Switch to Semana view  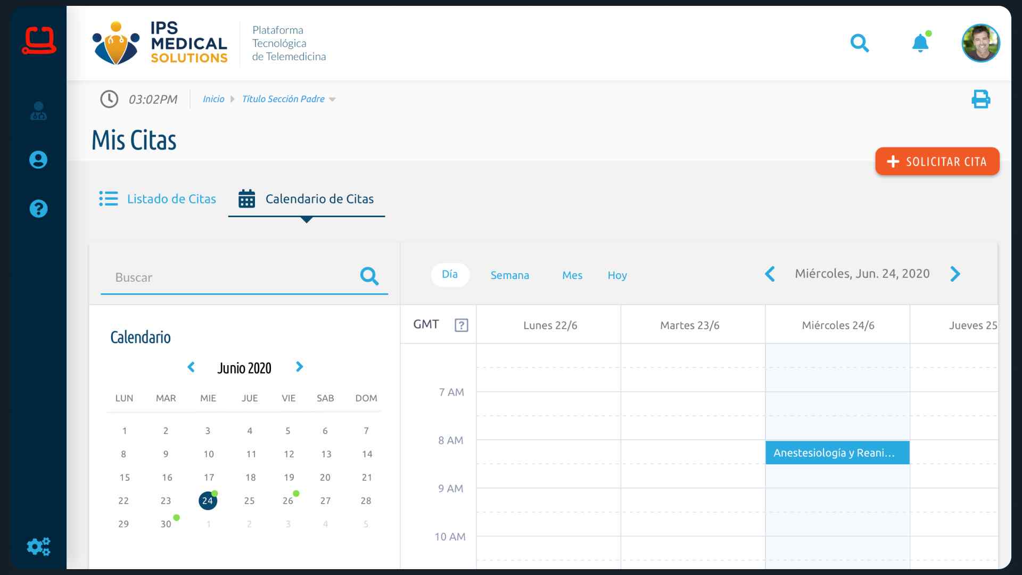(x=509, y=275)
